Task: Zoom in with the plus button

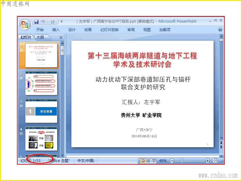Action: 207,161
